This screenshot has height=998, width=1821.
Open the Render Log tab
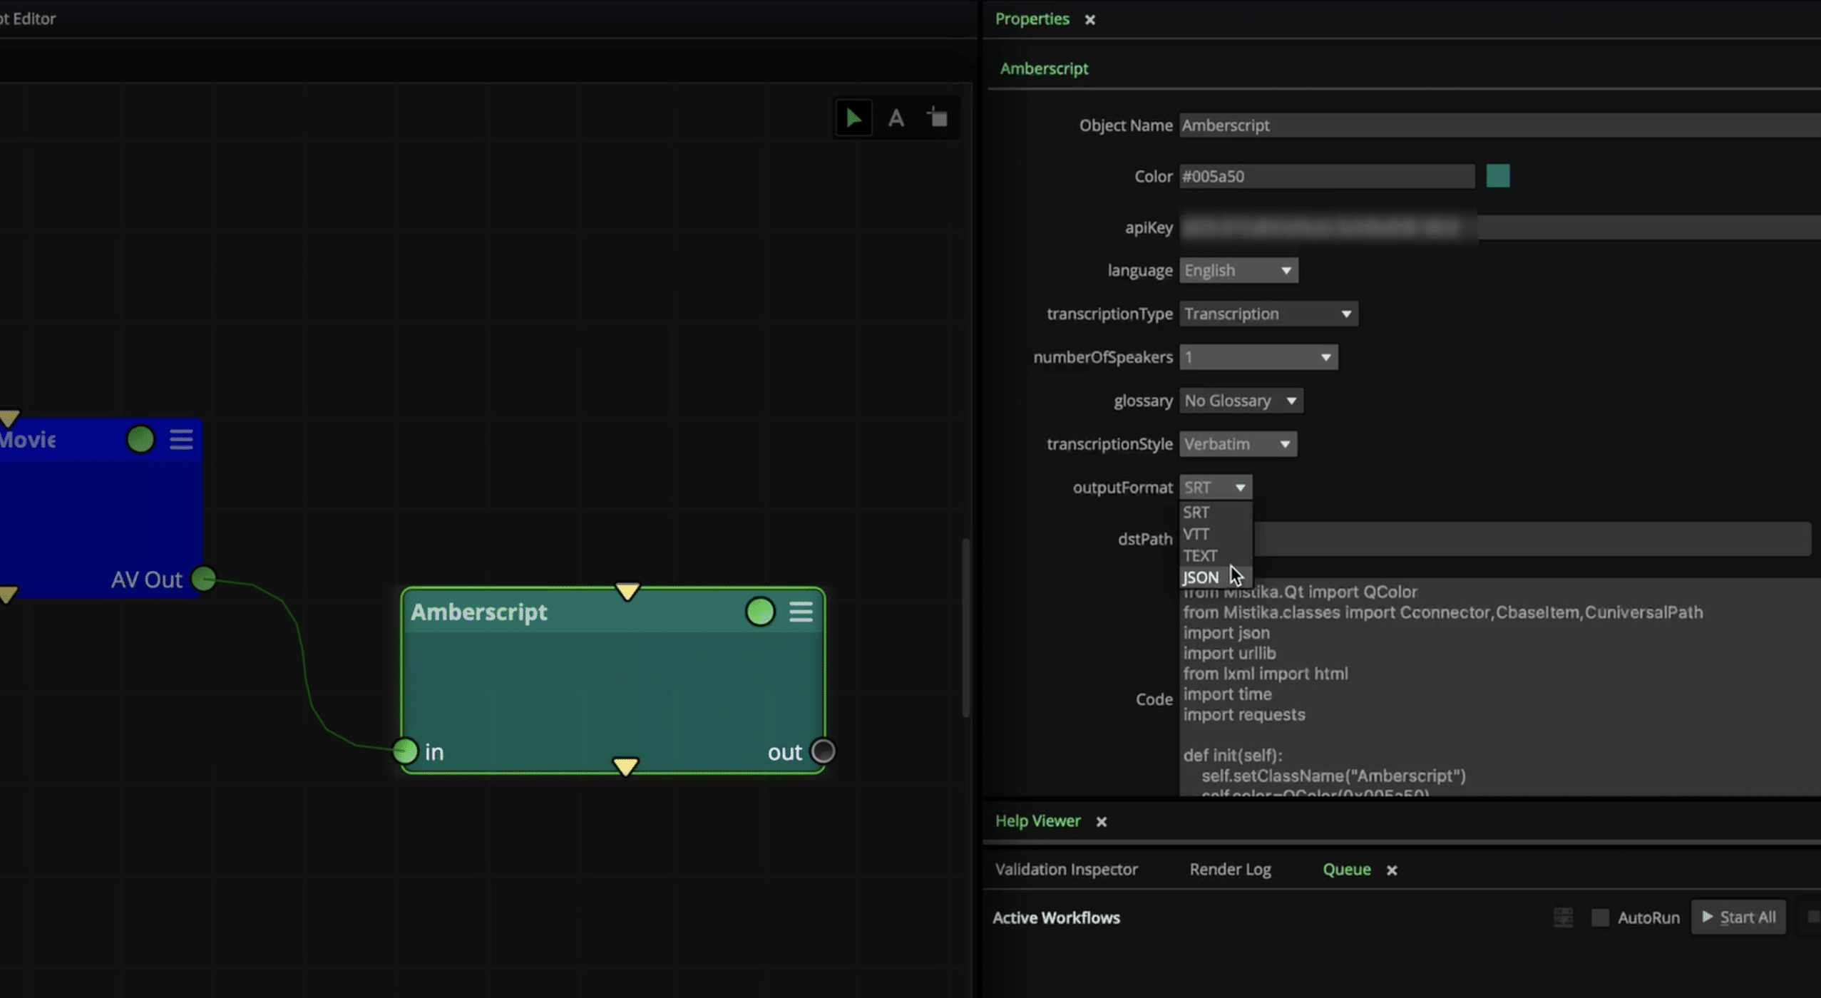tap(1230, 870)
